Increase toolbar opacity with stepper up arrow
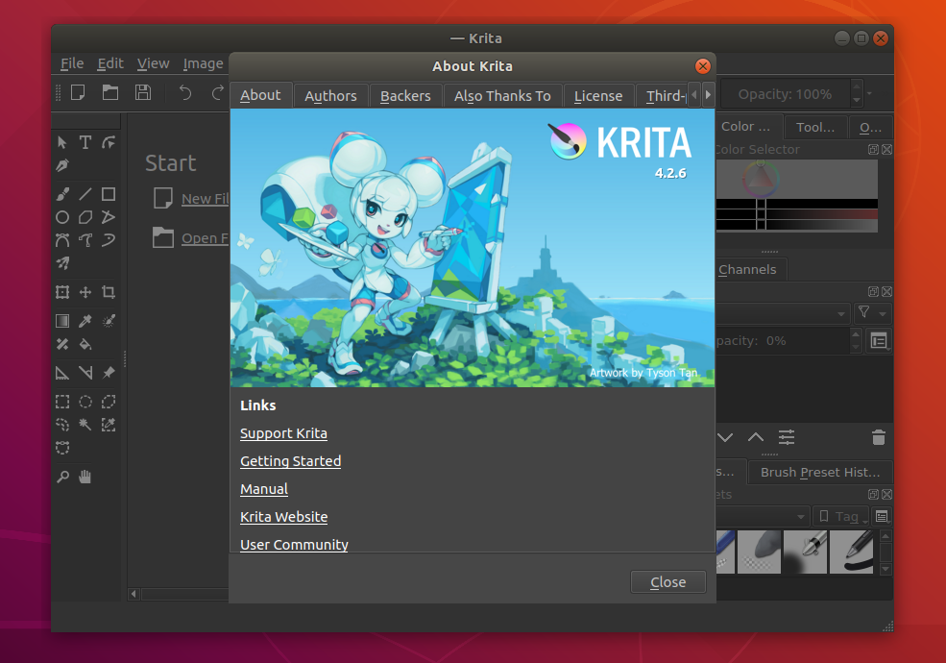This screenshot has width=946, height=663. coord(857,86)
